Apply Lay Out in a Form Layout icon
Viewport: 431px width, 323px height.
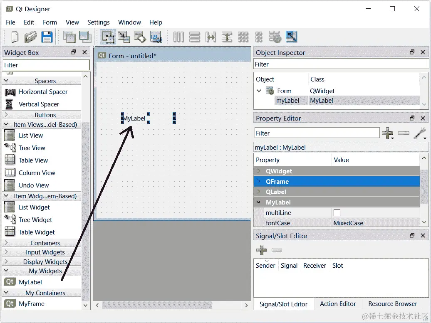(x=259, y=37)
